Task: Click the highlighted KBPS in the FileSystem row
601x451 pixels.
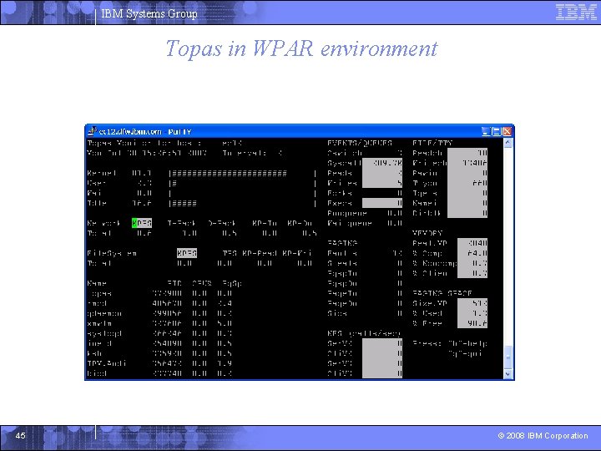Action: pos(187,253)
